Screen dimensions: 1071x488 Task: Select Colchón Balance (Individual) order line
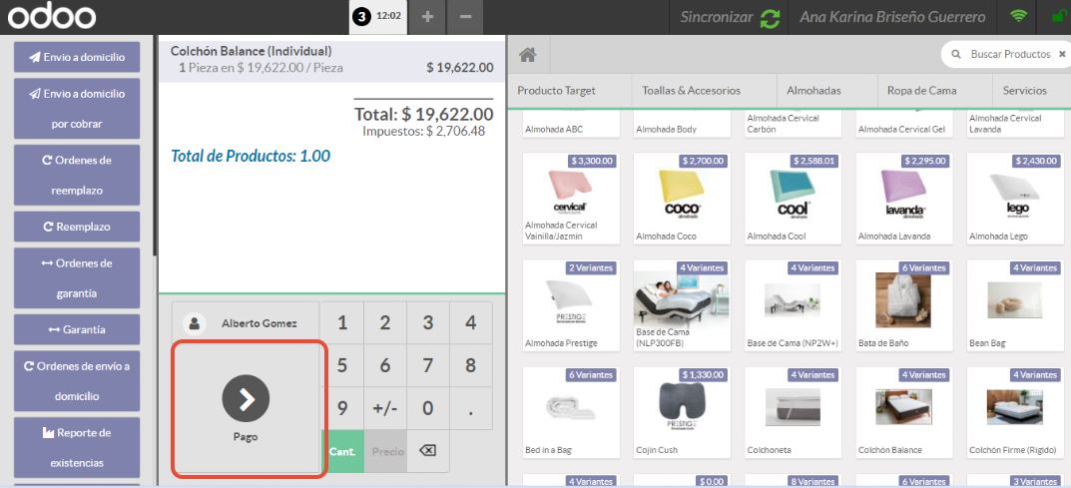coord(331,60)
